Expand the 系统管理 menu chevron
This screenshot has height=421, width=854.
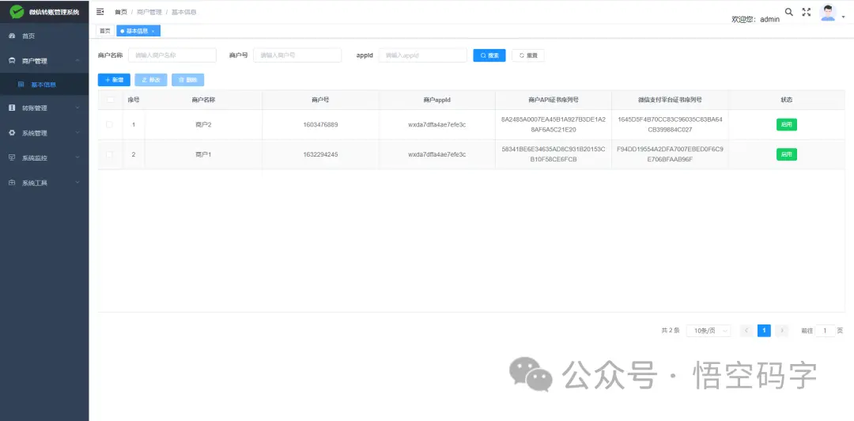77,132
